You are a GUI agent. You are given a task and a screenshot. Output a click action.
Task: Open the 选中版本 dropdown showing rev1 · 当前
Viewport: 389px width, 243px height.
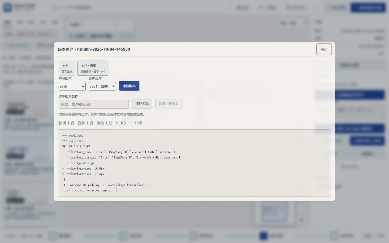point(102,86)
